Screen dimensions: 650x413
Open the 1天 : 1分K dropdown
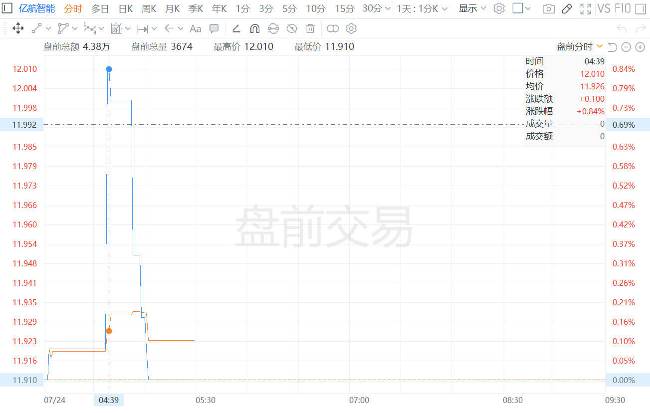[x=422, y=8]
